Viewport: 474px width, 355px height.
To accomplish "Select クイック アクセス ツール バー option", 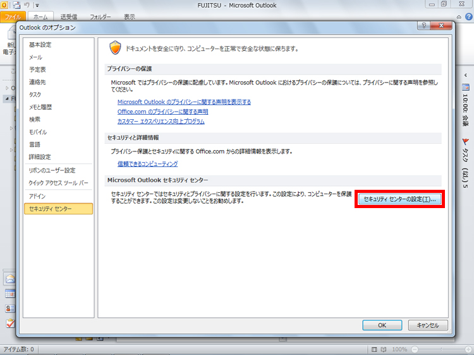I will pos(59,183).
